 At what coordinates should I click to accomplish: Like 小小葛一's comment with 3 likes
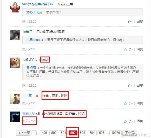pyautogui.click(x=125, y=103)
